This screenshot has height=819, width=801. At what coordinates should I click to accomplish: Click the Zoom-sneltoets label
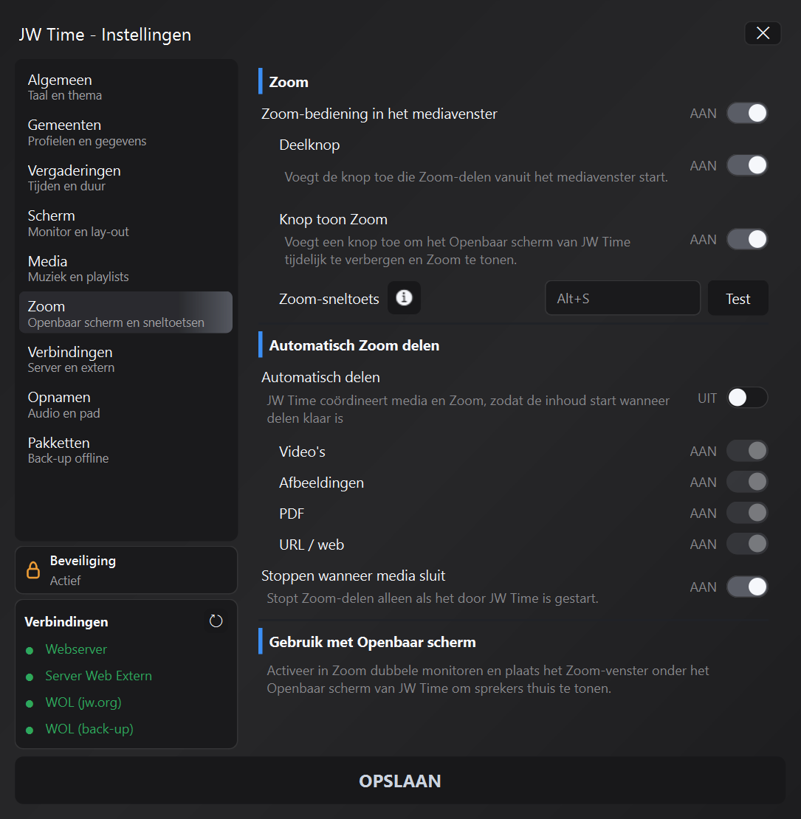(x=329, y=299)
